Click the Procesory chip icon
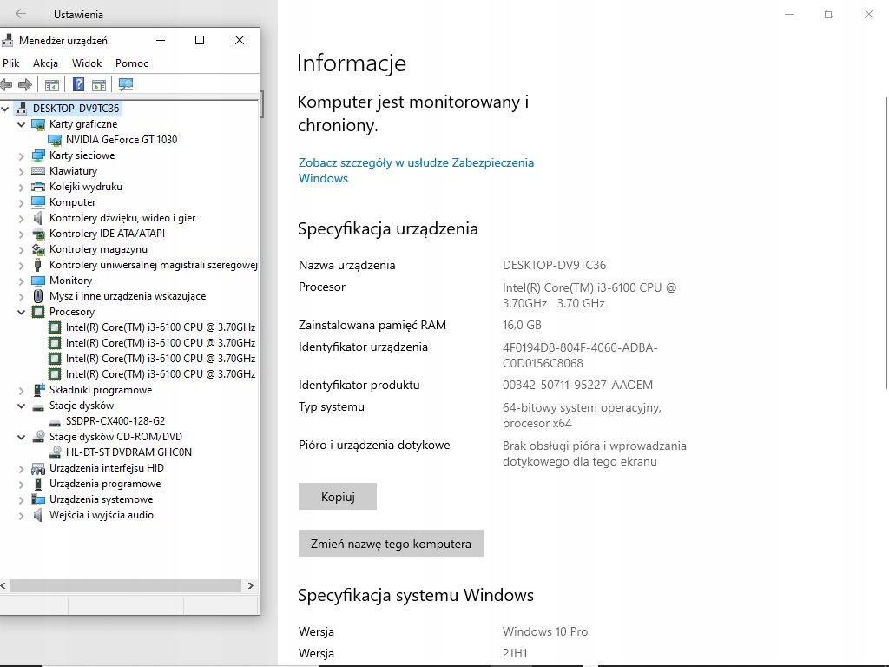Image resolution: width=889 pixels, height=667 pixels. point(38,312)
